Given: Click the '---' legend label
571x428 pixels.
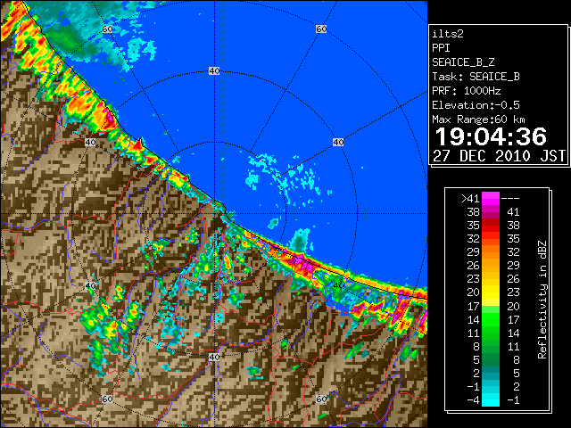Looking at the screenshot, I should point(510,199).
